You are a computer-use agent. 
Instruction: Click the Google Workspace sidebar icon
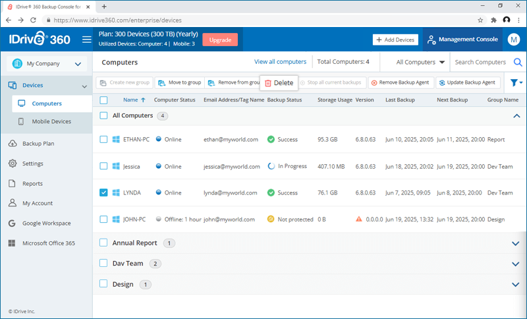click(13, 223)
